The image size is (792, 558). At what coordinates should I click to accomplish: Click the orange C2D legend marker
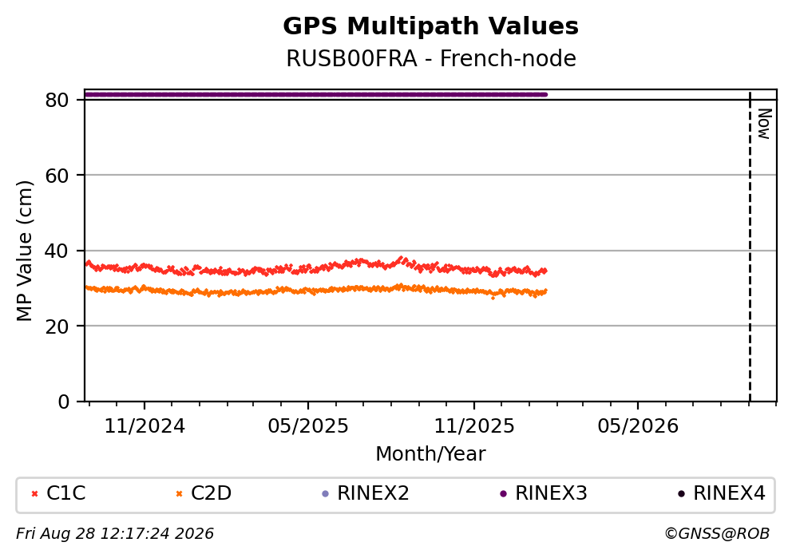[179, 494]
